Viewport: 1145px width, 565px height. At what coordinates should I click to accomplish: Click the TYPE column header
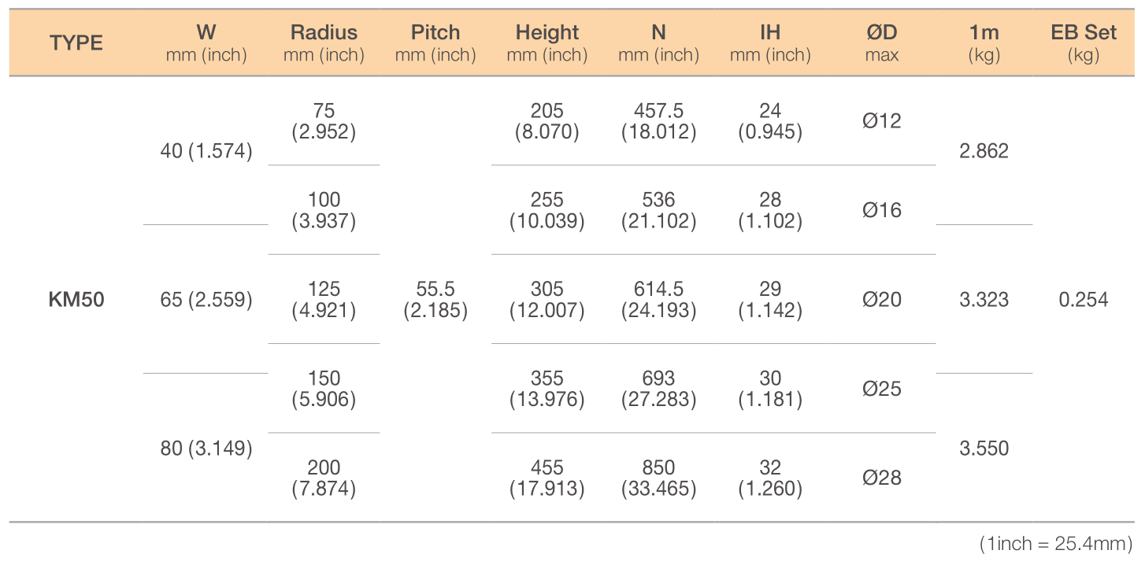(76, 43)
